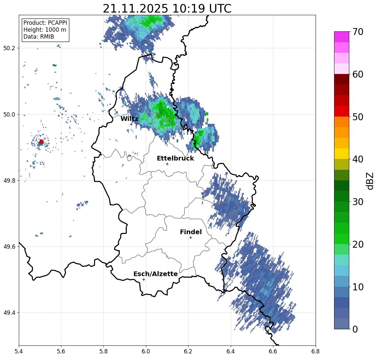Click the red radar location marker
Image resolution: width=378 pixels, height=358 pixels.
click(42, 142)
